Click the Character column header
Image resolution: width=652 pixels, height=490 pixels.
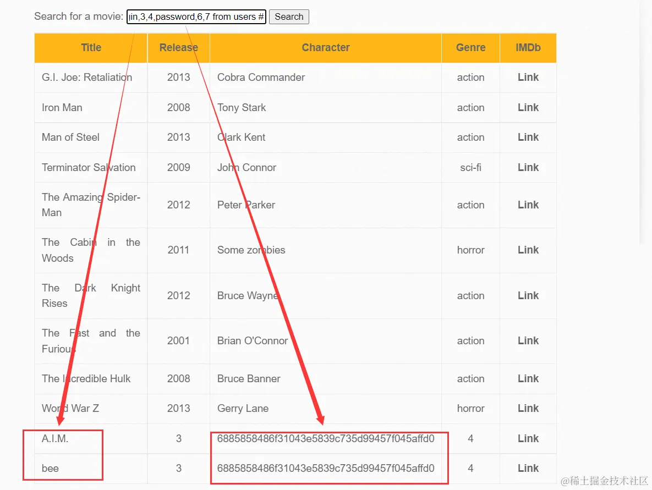326,48
